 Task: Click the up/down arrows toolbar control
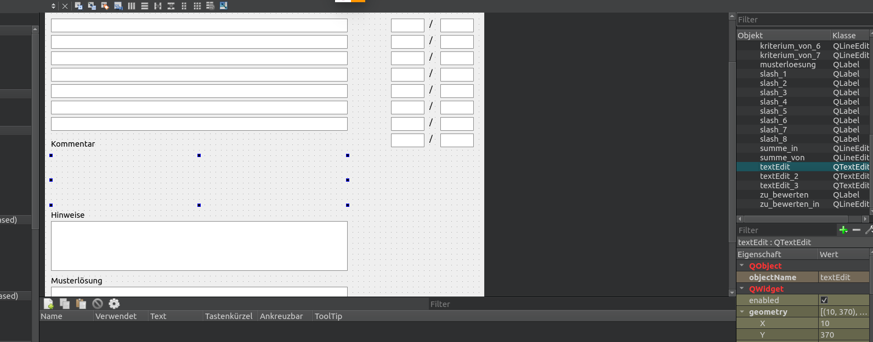tap(53, 6)
